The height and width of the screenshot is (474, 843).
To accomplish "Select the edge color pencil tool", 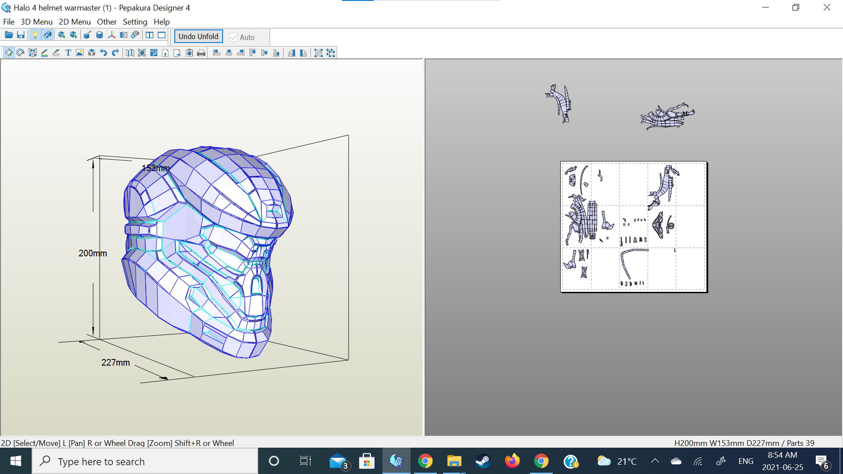I will (x=44, y=53).
